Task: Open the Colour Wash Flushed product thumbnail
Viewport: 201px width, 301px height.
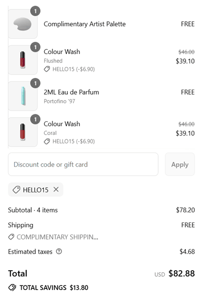Action: [x=23, y=60]
